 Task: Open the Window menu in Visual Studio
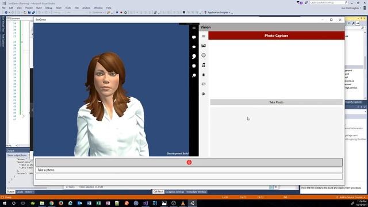(98, 7)
